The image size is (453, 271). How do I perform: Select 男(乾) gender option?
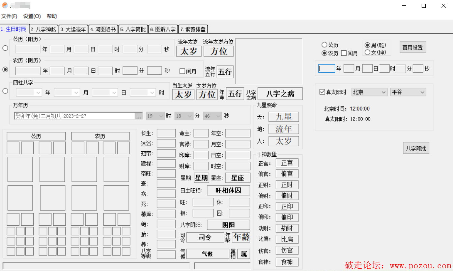pyautogui.click(x=375, y=45)
